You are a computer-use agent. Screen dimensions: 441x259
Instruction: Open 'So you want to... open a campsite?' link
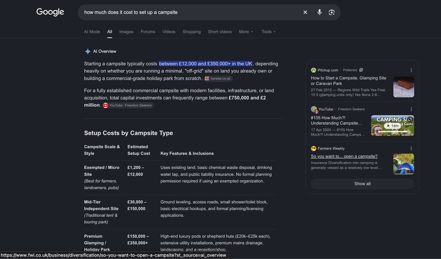pos(344,156)
